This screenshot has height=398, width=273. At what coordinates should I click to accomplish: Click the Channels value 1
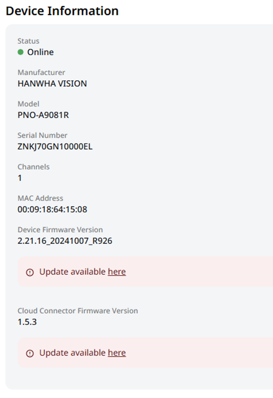pyautogui.click(x=20, y=178)
